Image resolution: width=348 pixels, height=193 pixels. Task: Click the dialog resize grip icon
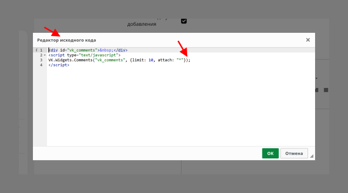[x=312, y=156]
